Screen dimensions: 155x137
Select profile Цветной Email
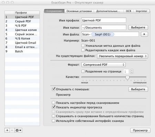[x=22, y=43]
